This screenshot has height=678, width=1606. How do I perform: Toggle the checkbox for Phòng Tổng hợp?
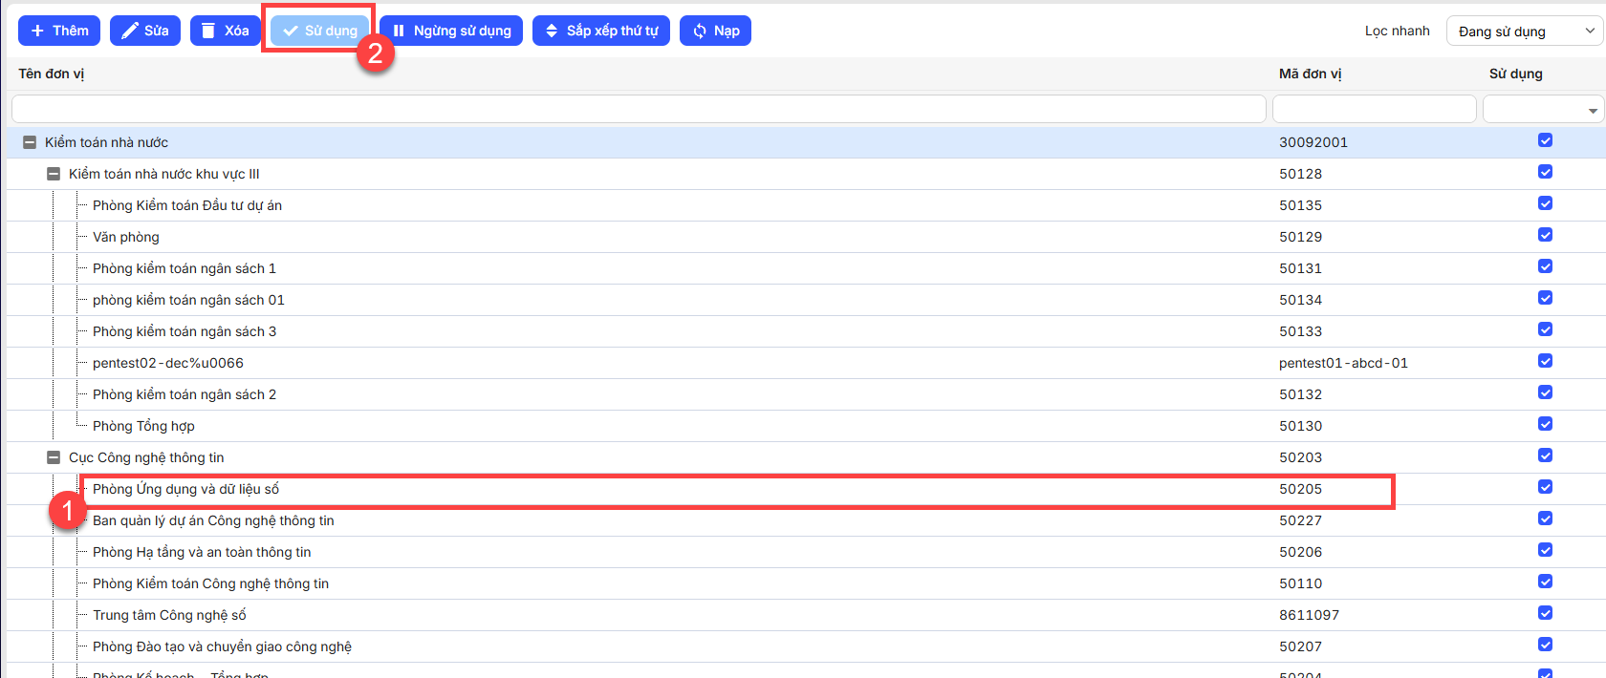(1545, 424)
